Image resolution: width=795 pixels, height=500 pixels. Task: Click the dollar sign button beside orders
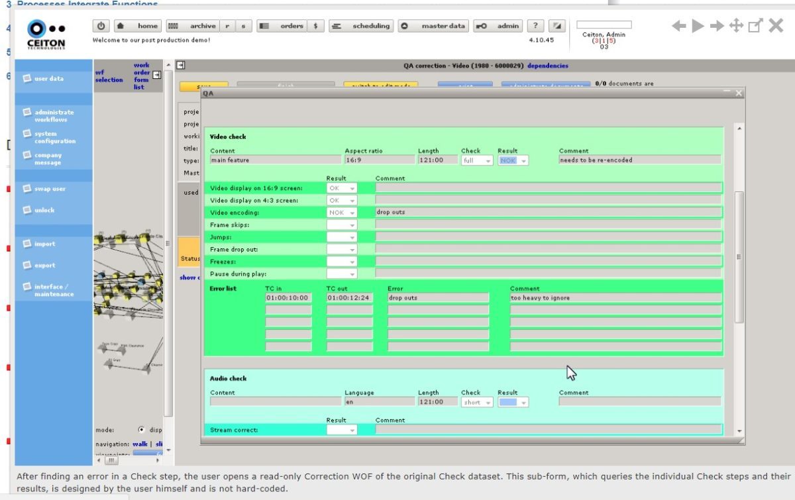coord(315,26)
